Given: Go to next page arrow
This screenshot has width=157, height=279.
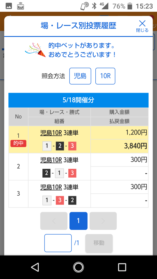Looking at the screenshot, I should [x=103, y=221].
